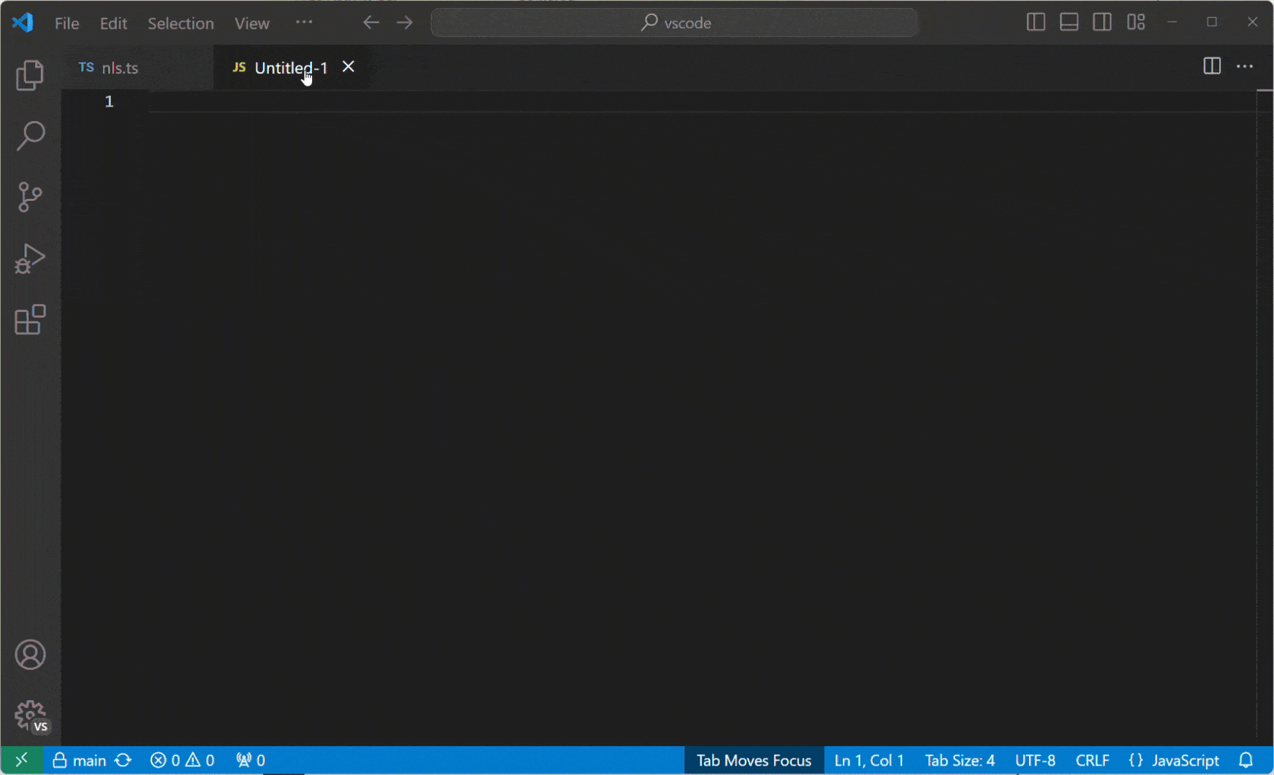Image resolution: width=1274 pixels, height=775 pixels.
Task: Open the Extensions view
Action: [x=30, y=320]
